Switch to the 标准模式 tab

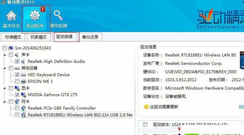tap(13, 37)
